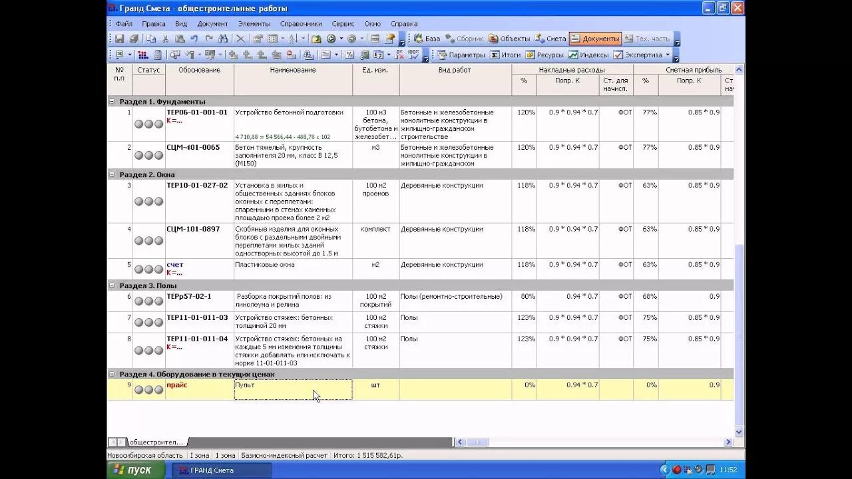Collapse Раздел 4. Оборудование section
The image size is (852, 479).
(x=112, y=374)
